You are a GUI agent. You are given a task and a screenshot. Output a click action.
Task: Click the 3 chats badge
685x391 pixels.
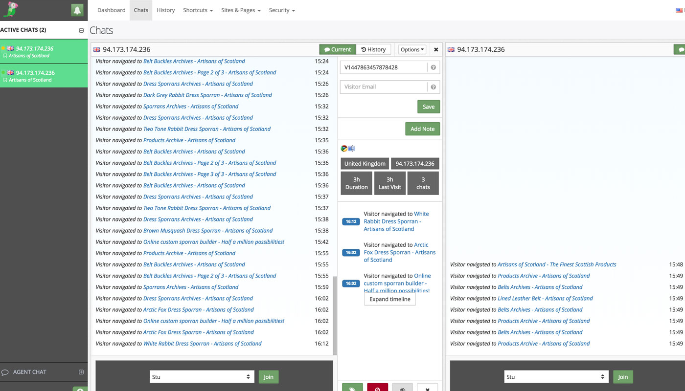pyautogui.click(x=423, y=183)
